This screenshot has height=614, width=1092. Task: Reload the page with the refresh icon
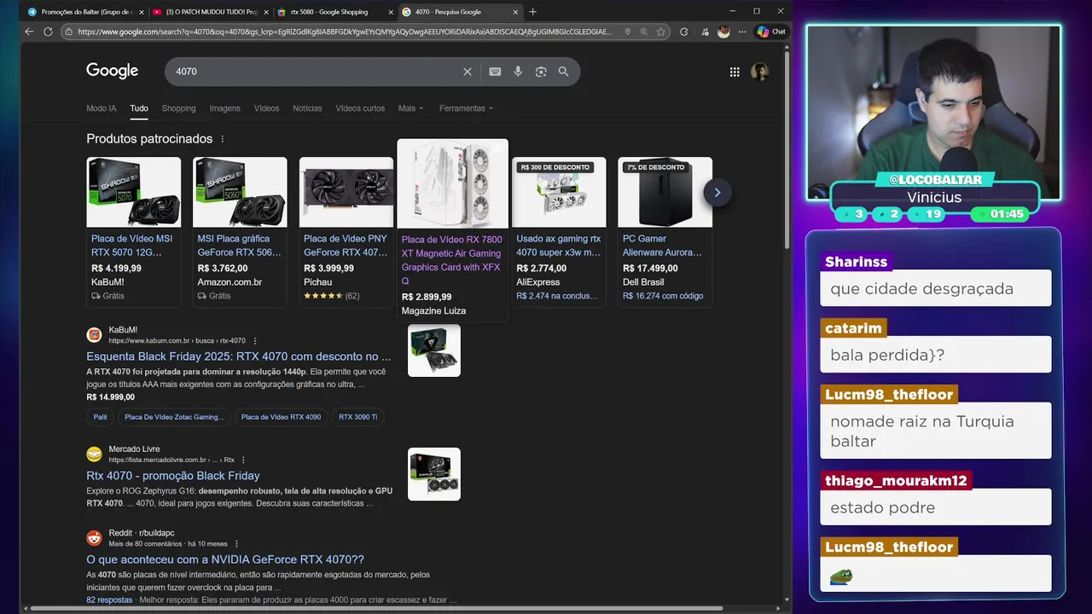pyautogui.click(x=48, y=32)
